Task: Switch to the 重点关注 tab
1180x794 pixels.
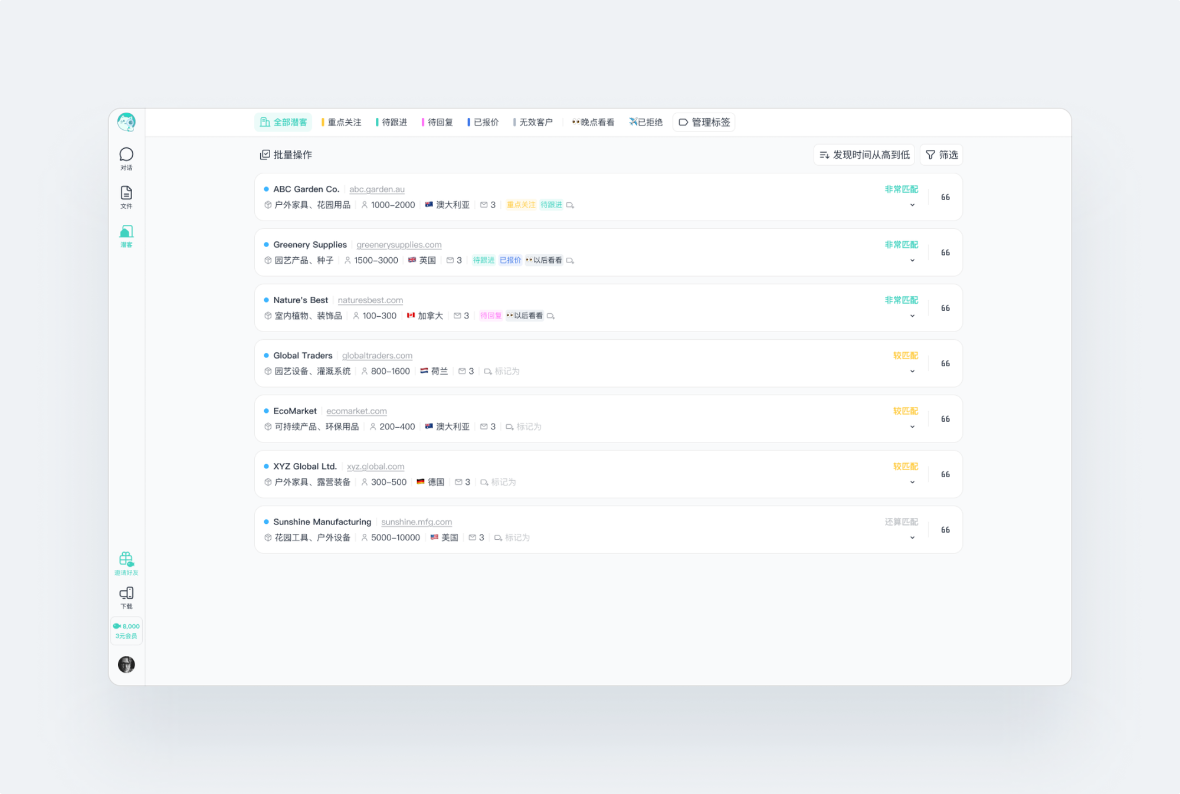Action: (x=342, y=122)
